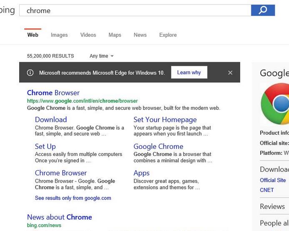
Task: Switch to the News tab
Action: (x=140, y=35)
